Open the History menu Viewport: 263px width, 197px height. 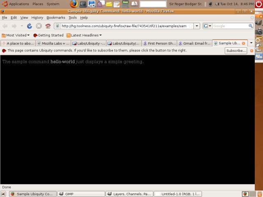click(x=37, y=18)
